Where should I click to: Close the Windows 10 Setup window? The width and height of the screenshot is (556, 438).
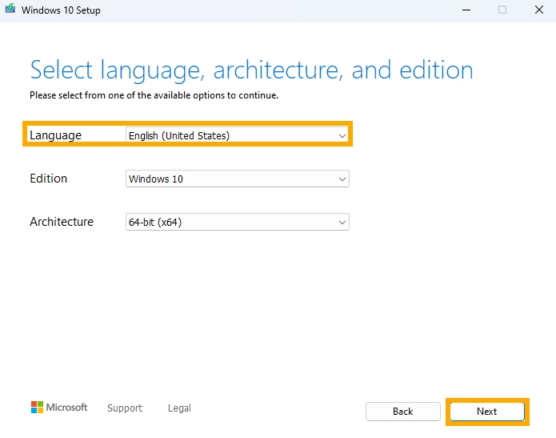click(539, 10)
